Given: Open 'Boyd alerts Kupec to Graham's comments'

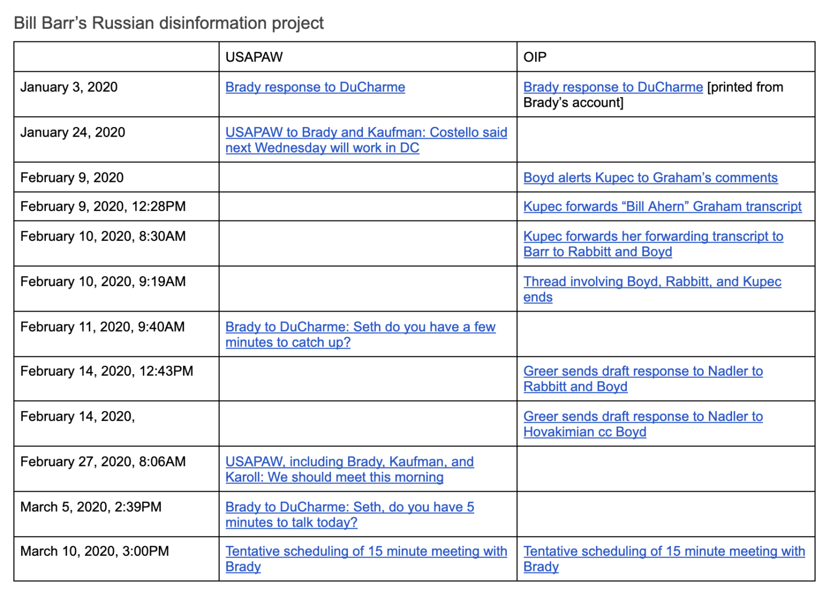Looking at the screenshot, I should tap(650, 178).
